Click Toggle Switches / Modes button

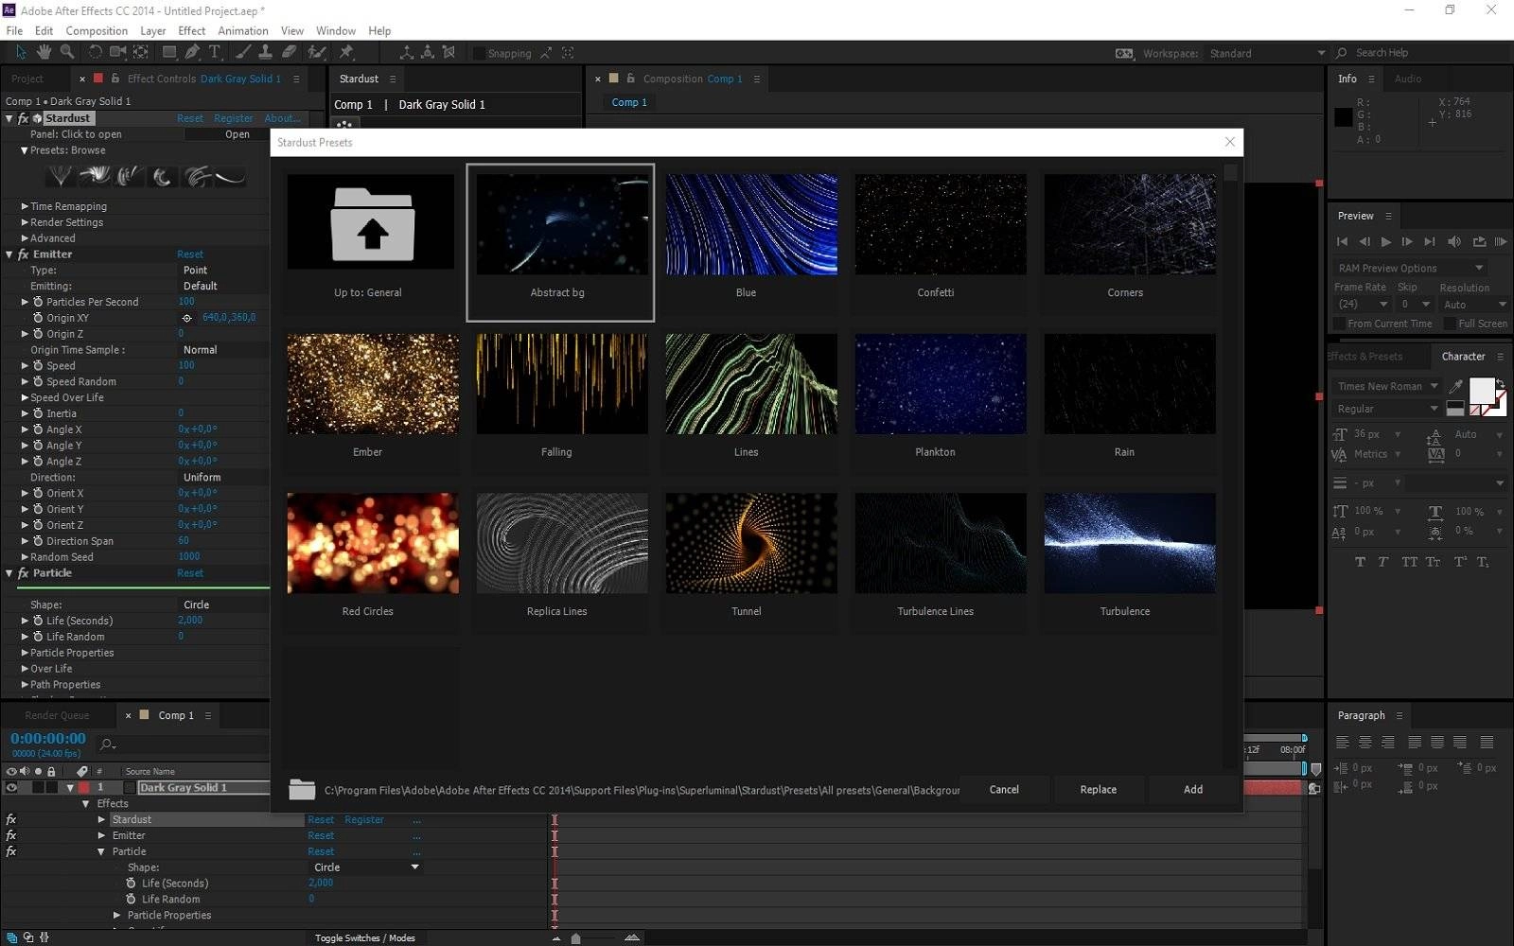pos(364,937)
